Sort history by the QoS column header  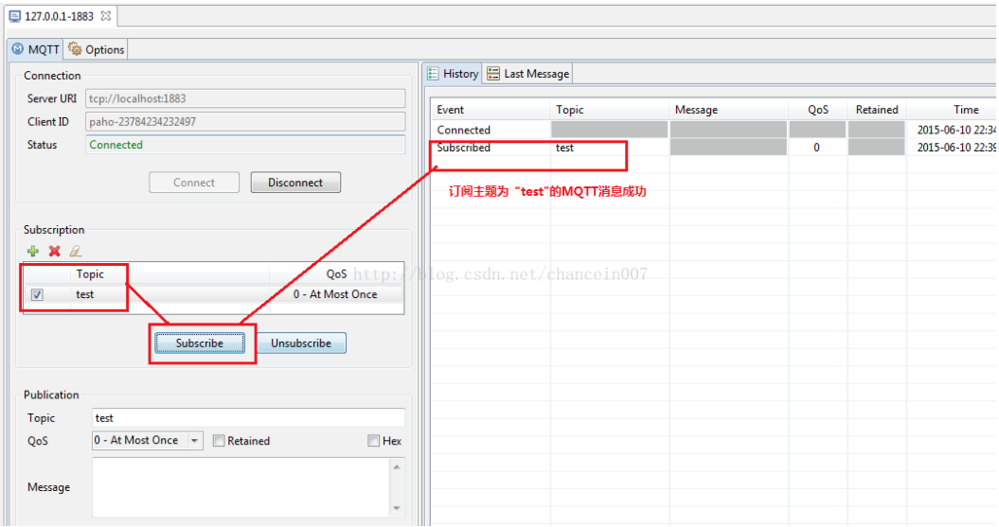(818, 110)
